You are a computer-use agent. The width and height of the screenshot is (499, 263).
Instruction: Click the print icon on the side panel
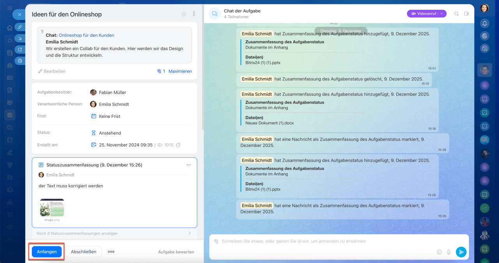tap(20, 61)
